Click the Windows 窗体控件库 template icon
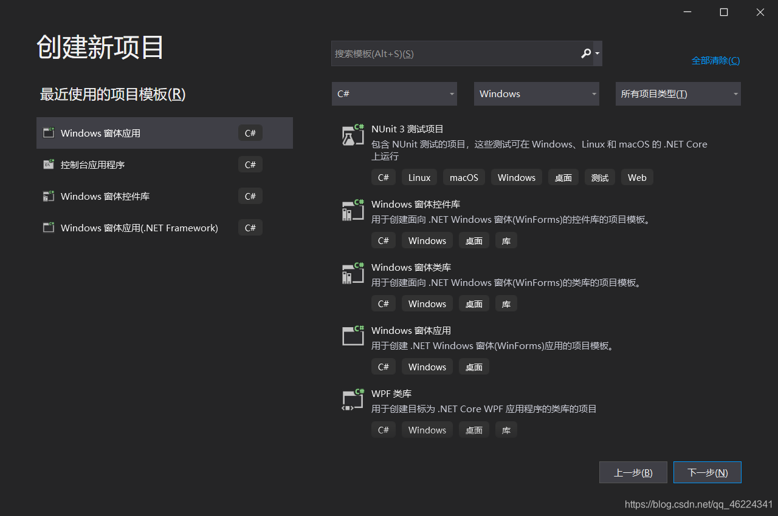 coord(353,210)
